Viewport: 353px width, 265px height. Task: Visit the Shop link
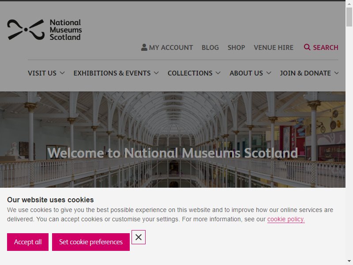[236, 48]
